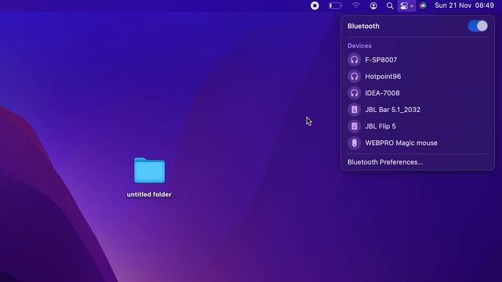This screenshot has height=282, width=502.
Task: Select JBL Flip 5 device name
Action: [x=380, y=126]
